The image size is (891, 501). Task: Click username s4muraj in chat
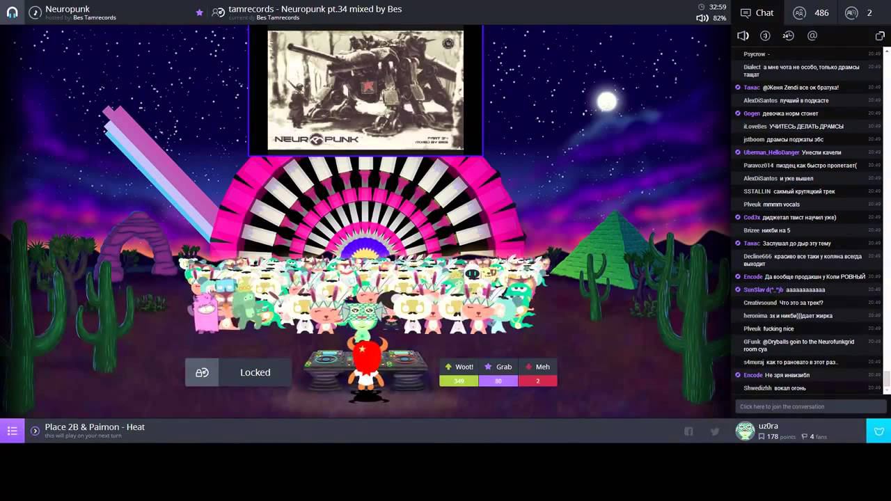[x=754, y=363]
